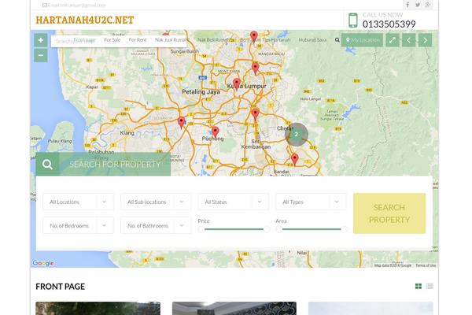Image resolution: width=472 pixels, height=315 pixels.
Task: Open the Nak Beli Rumah menu item
Action: click(x=214, y=40)
